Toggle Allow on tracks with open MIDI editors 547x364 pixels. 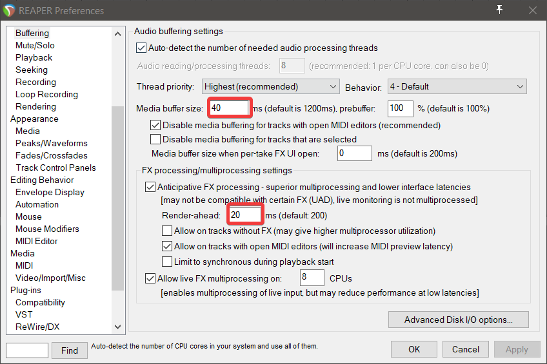167,246
